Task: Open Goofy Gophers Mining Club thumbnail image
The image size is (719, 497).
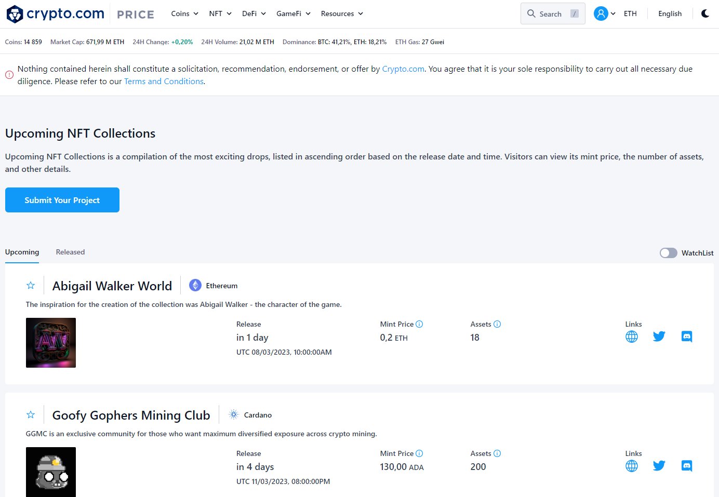Action: (51, 472)
